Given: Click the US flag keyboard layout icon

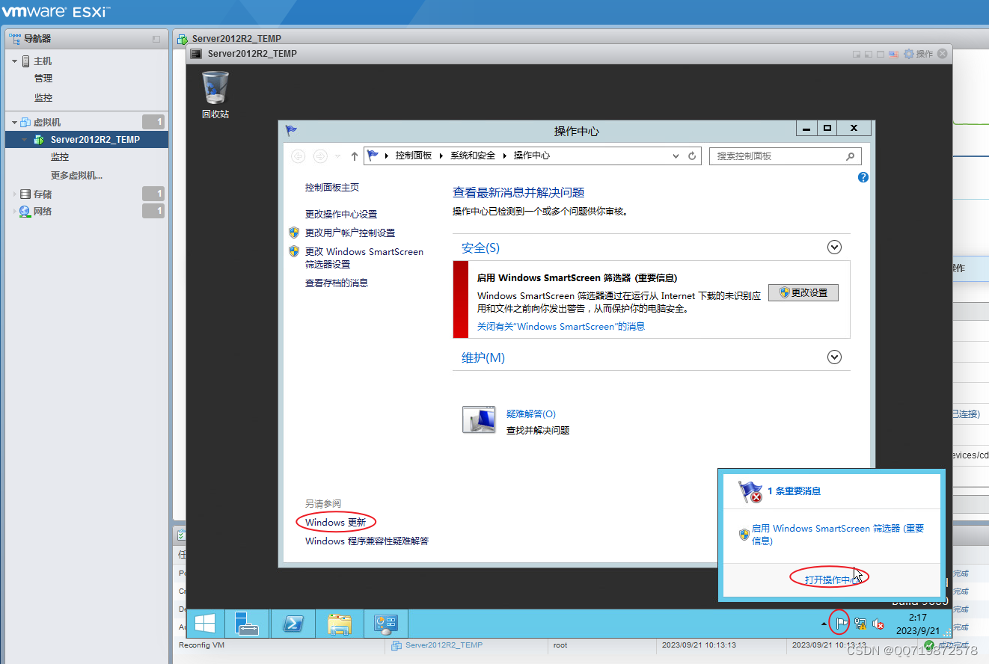Looking at the screenshot, I should (x=892, y=54).
